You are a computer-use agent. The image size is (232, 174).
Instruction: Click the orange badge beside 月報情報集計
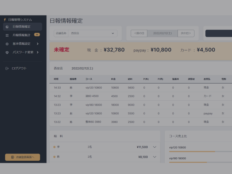tap(37, 35)
